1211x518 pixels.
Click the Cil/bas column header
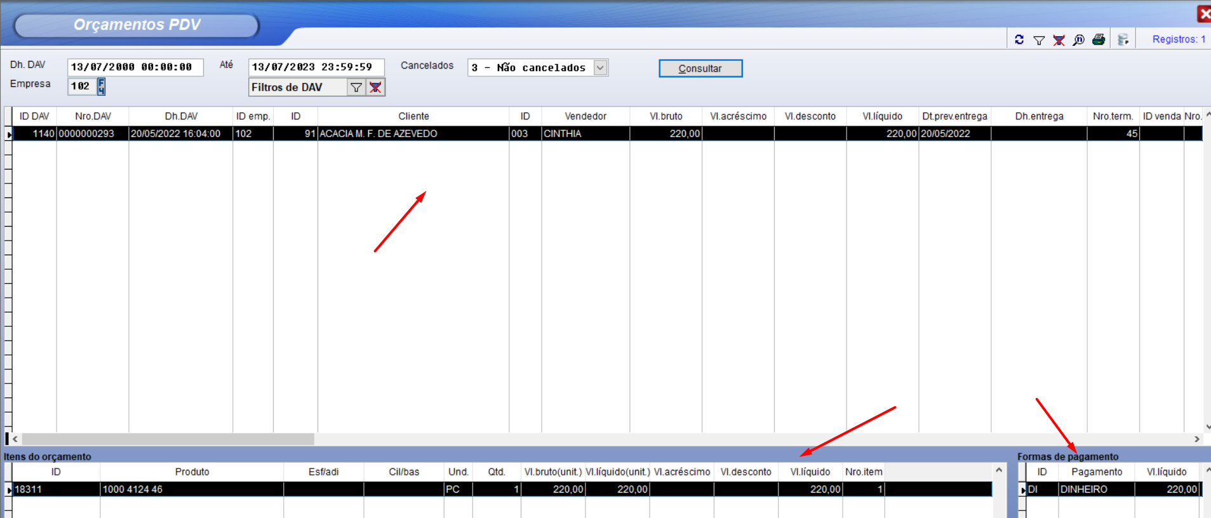pyautogui.click(x=404, y=472)
